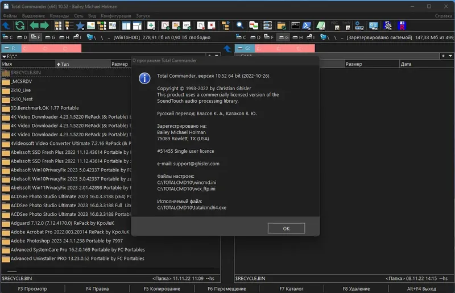Click the magnifier search files icon
This screenshot has width=455, height=293.
click(x=239, y=26)
